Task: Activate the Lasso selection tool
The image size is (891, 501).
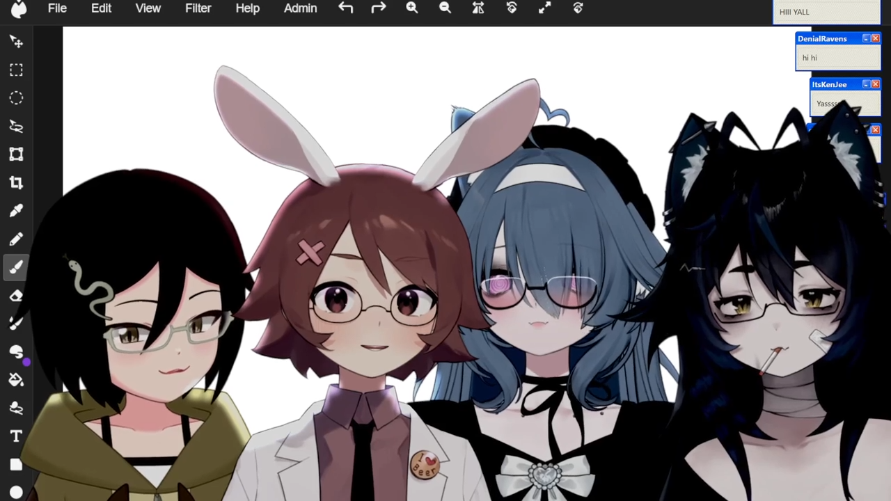Action: [x=16, y=126]
